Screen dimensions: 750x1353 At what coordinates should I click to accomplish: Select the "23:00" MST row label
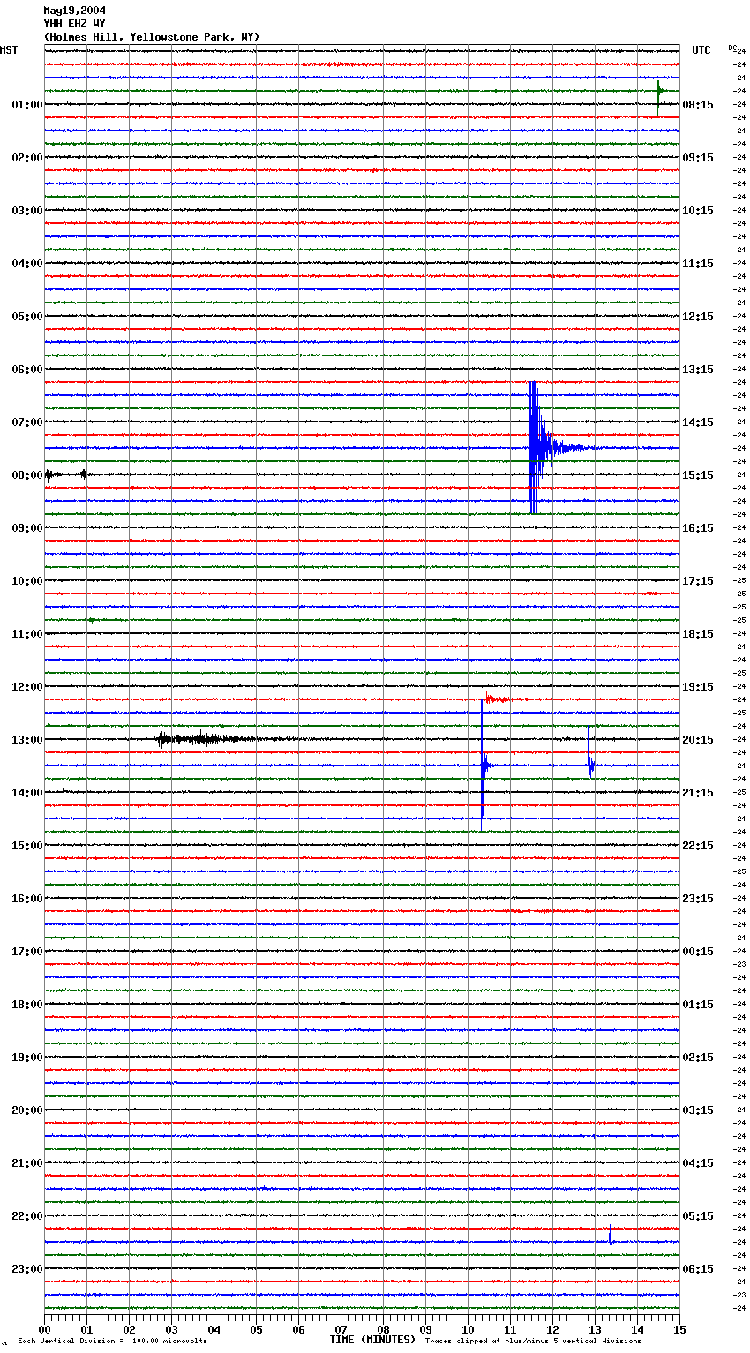click(27, 1269)
